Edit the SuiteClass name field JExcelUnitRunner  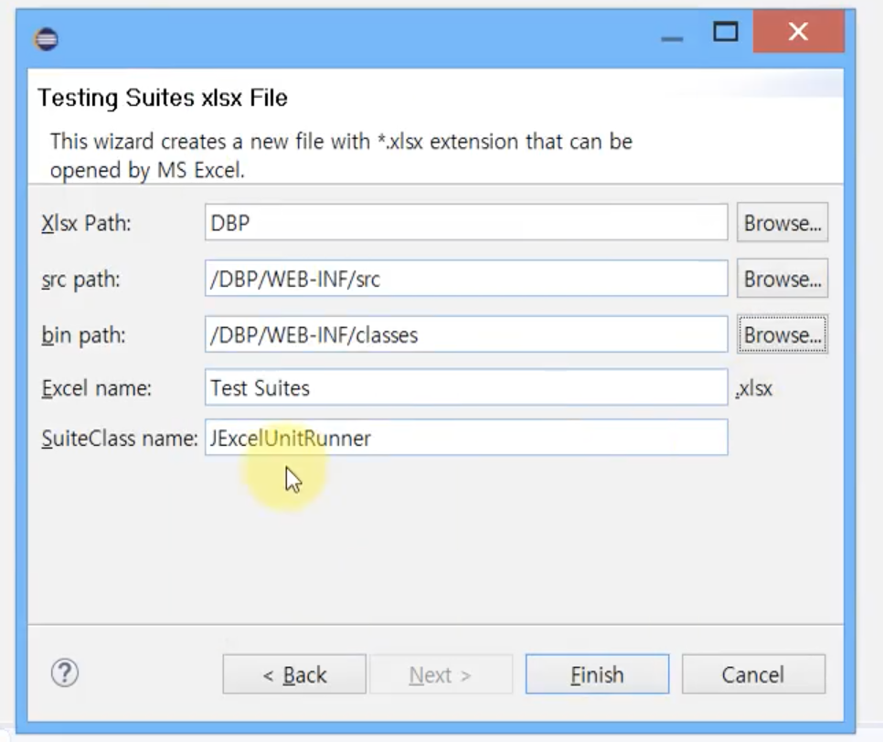point(466,438)
